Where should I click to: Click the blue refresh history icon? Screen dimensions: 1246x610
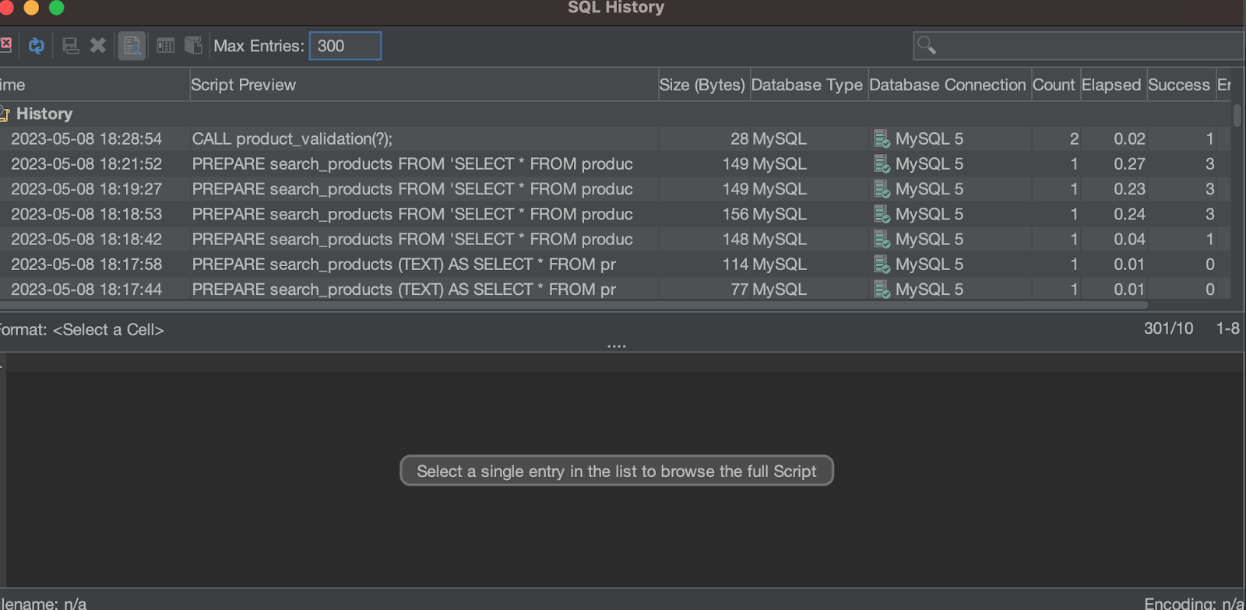[x=36, y=46]
